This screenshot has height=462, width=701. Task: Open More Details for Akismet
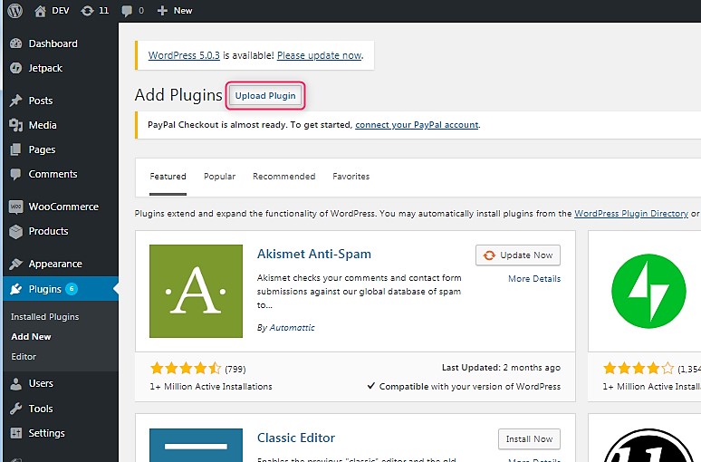533,279
